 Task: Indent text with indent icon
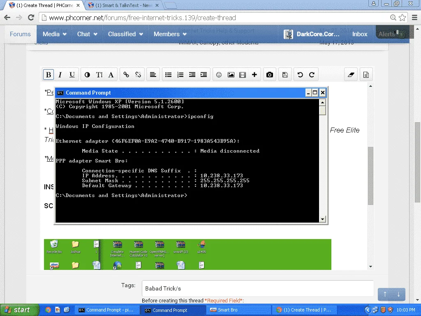coord(204,75)
